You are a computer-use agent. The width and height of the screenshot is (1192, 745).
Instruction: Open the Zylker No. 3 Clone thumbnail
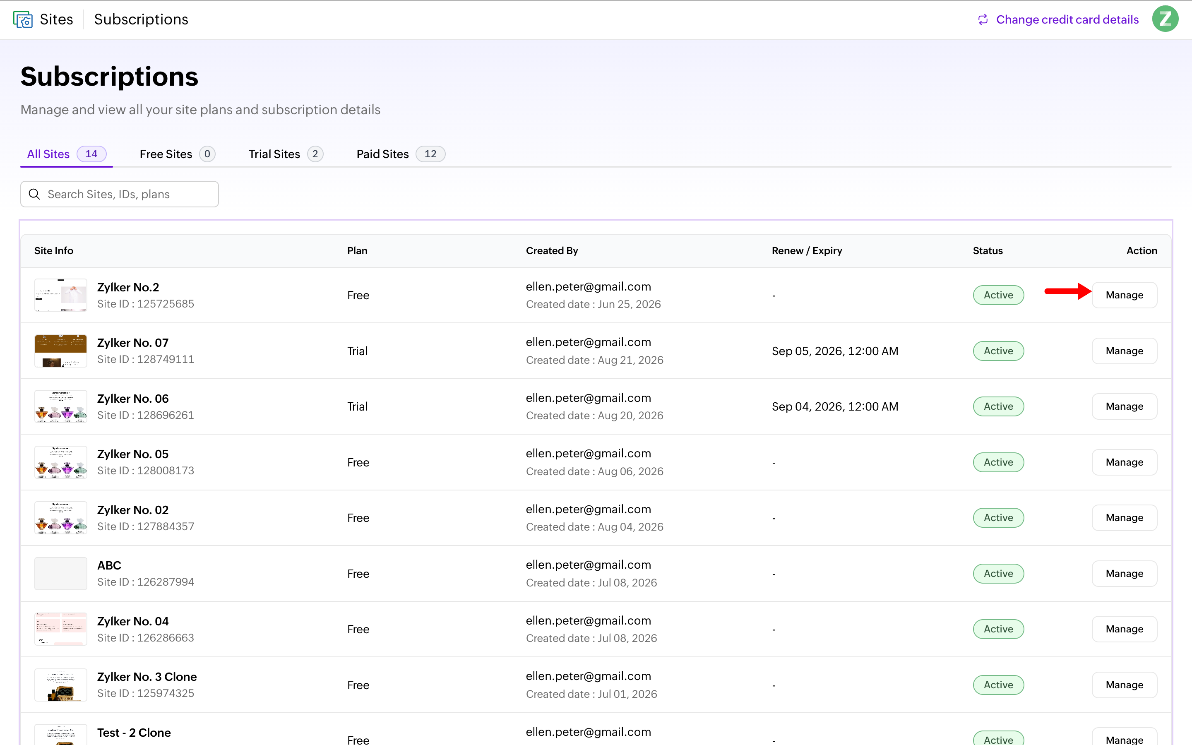point(60,685)
